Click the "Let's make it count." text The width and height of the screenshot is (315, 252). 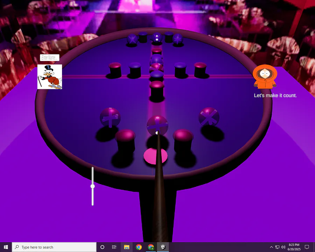(x=275, y=96)
